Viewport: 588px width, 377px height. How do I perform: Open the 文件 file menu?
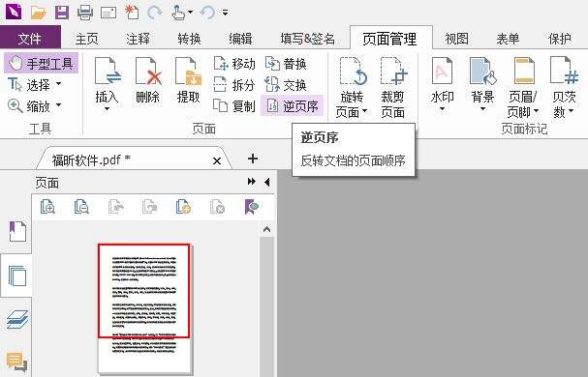coord(30,39)
